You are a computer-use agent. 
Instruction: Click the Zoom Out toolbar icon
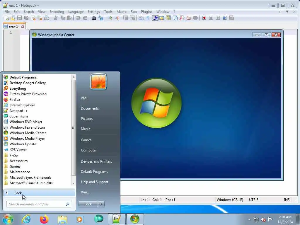[x=117, y=18]
